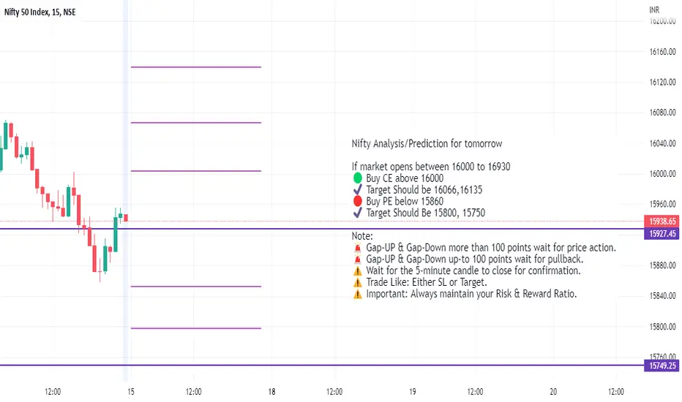Image resolution: width=682 pixels, height=402 pixels.
Task: Click the red Buy PE circle icon
Action: pos(358,201)
